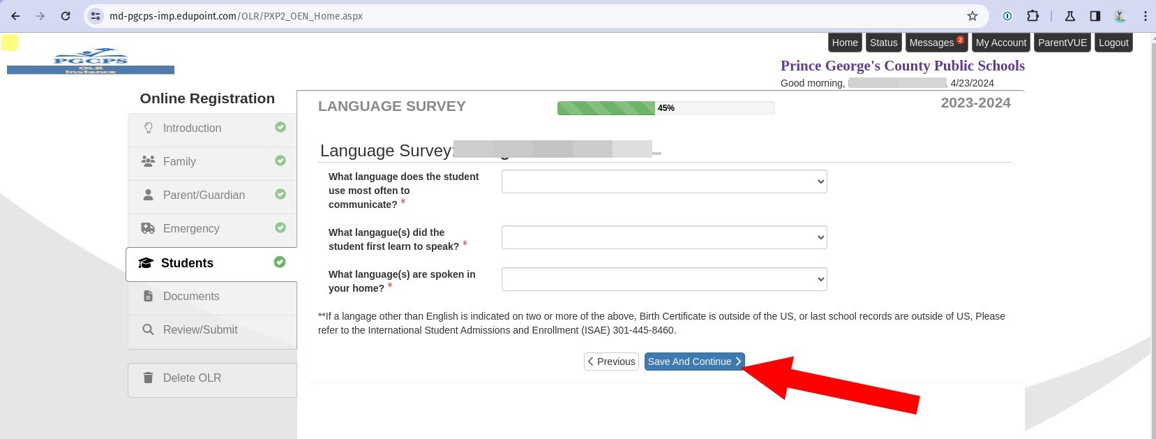Open the Students section tab
1156x439 pixels.
187,263
